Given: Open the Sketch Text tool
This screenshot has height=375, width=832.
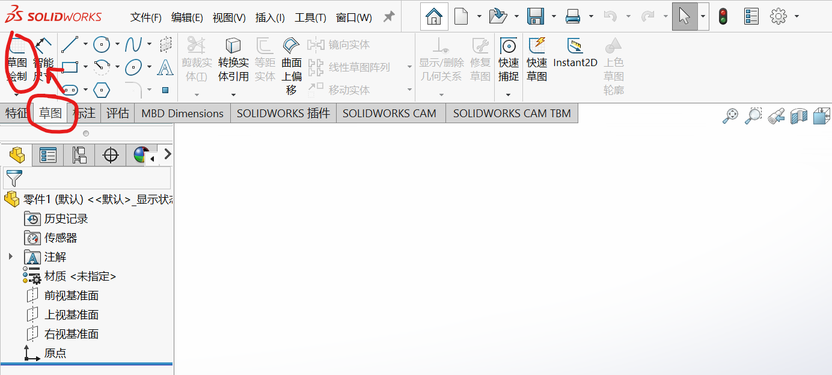Looking at the screenshot, I should click(x=165, y=67).
